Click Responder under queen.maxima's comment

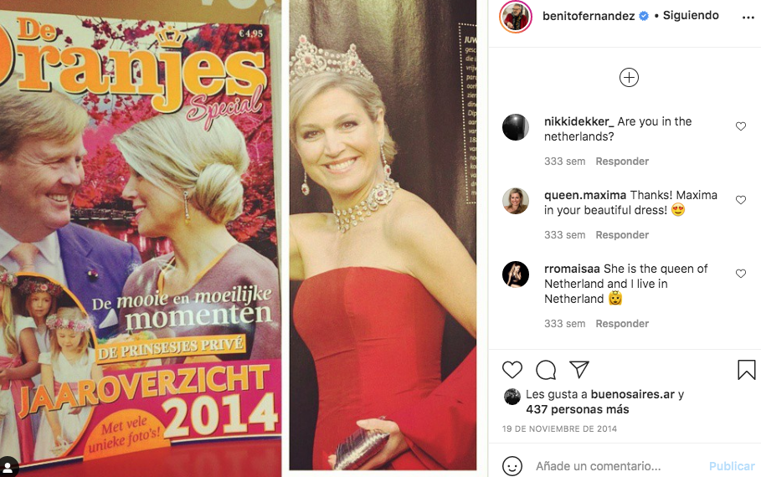pyautogui.click(x=622, y=235)
